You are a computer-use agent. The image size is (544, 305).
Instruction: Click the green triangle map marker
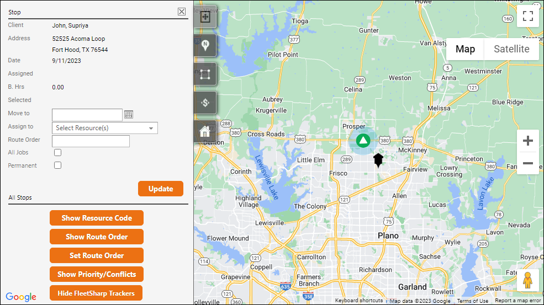(363, 141)
